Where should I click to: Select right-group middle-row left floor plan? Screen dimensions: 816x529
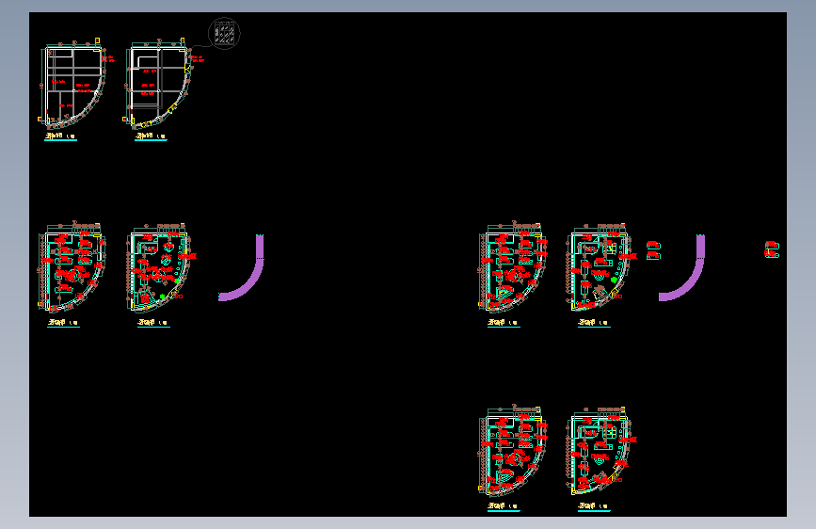(513, 266)
